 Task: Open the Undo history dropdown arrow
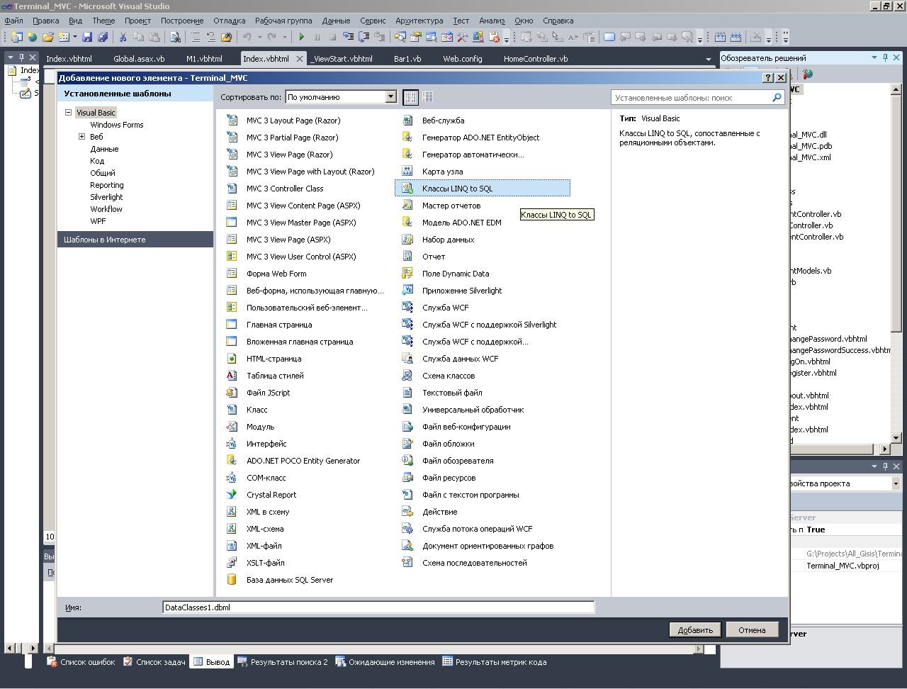pyautogui.click(x=259, y=37)
